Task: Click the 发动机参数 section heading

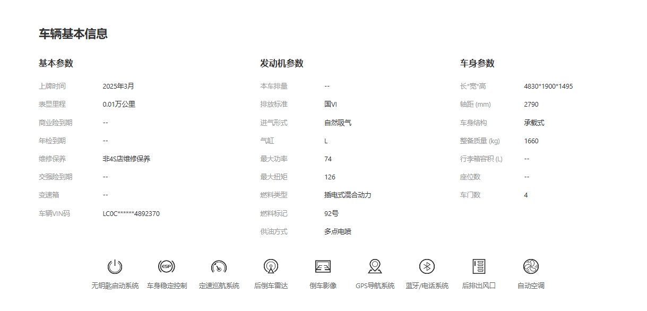Action: click(x=281, y=63)
